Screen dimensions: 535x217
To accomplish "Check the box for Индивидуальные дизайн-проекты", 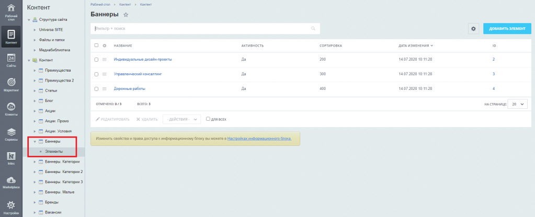I will (x=96, y=60).
